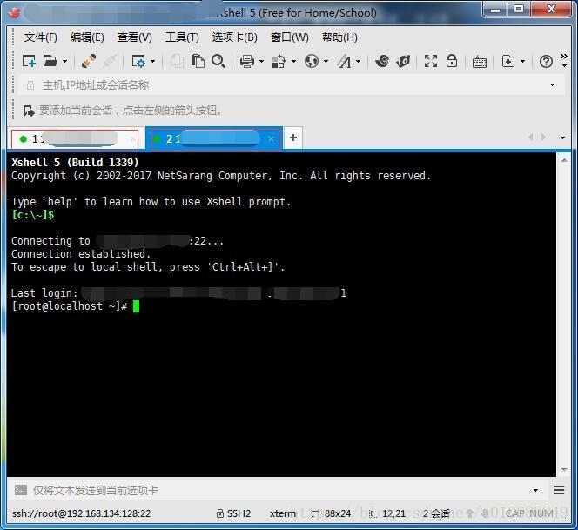Click the keyboard mapping icon
The height and width of the screenshot is (530, 578).
480,62
